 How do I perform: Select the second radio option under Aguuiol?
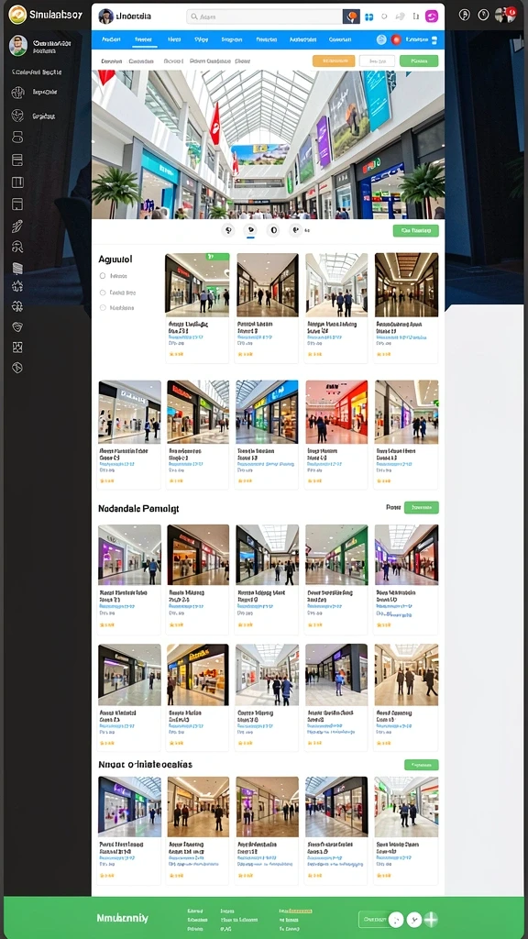click(103, 293)
